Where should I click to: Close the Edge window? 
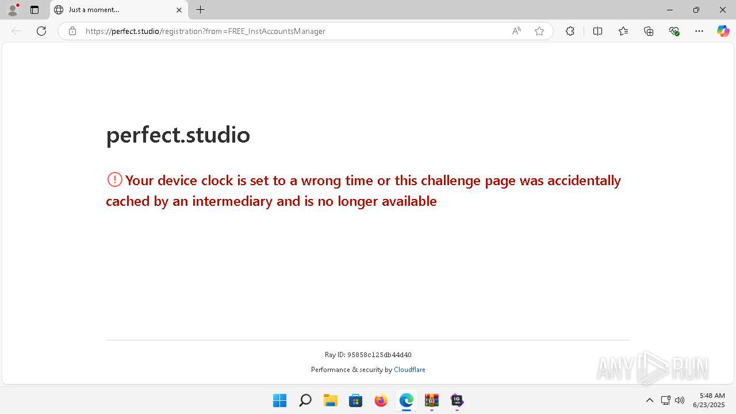[723, 10]
